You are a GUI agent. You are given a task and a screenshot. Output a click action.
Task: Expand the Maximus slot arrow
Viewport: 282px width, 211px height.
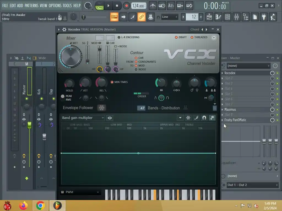[223, 110]
